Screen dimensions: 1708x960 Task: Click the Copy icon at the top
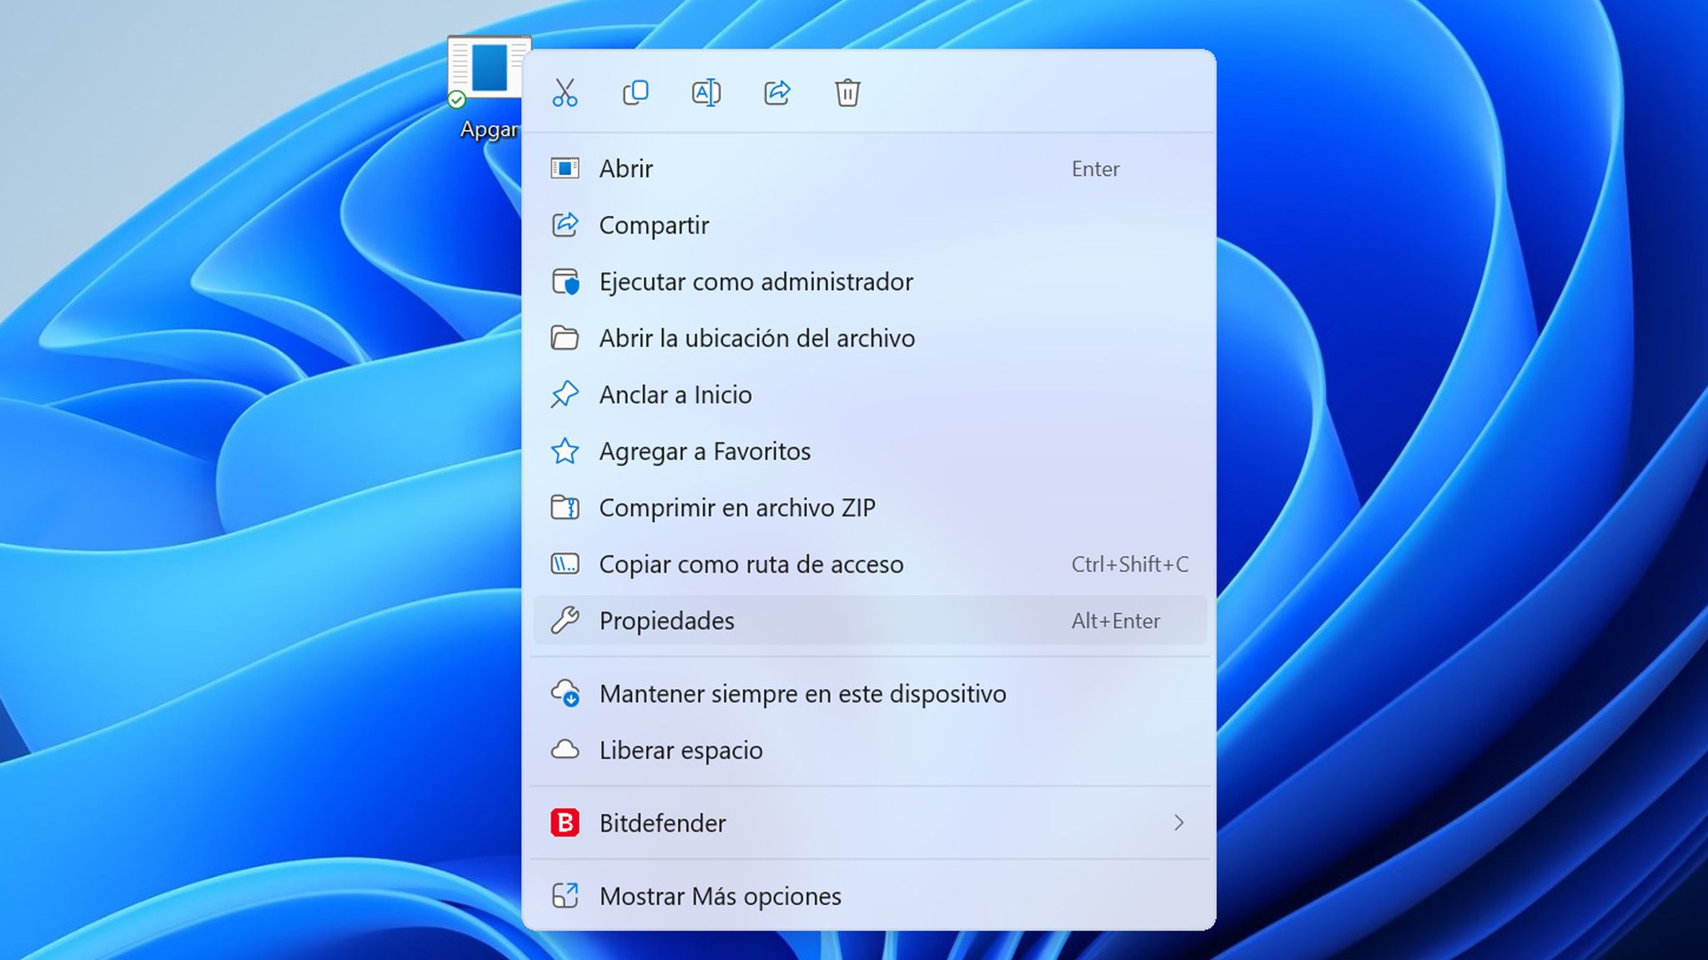coord(634,93)
